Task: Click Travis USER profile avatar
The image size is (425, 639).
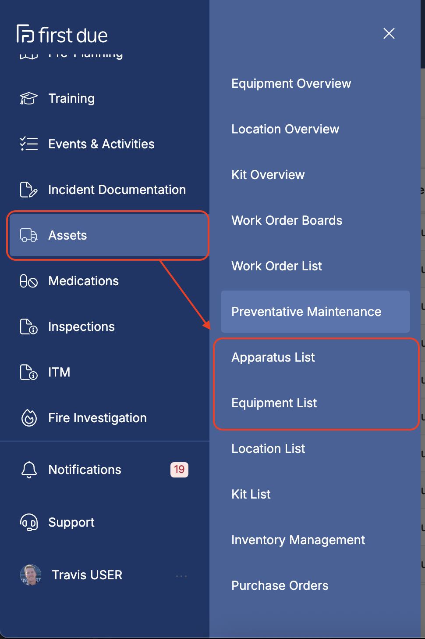Action: pos(31,575)
